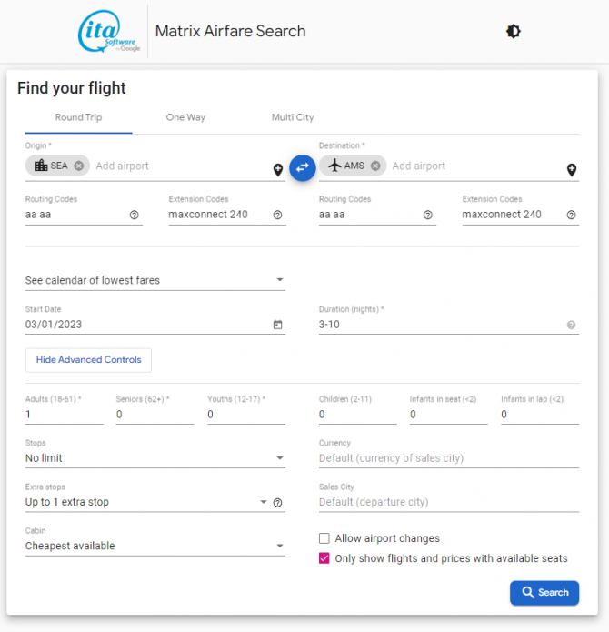Screen dimensions: 609x632
Task: Show help for Duration nights field
Action: 572,325
